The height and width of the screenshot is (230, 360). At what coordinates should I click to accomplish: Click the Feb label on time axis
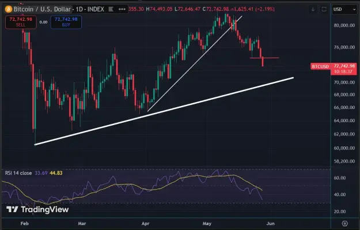coord(25,223)
